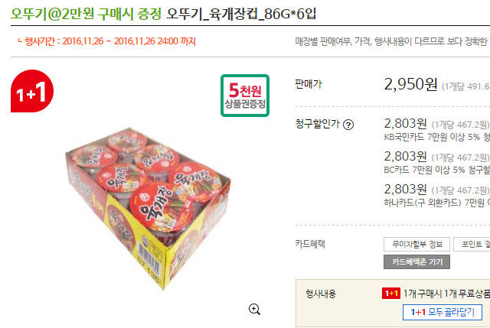Click the 포인트 button next to 무이자할부
Screen dimensions: 490x328
[472, 245]
